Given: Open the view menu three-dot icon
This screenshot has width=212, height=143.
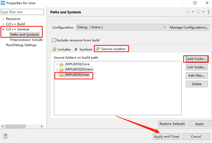Looking at the screenshot, I should coord(209,12).
